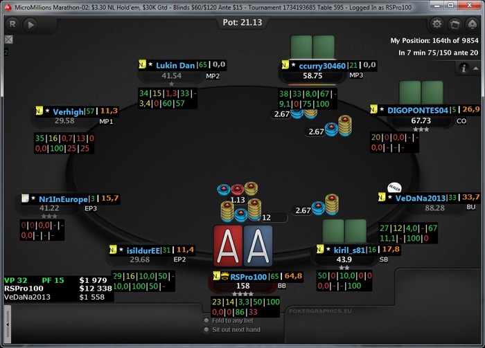
Task: Click Lukin Dan's HUD stats box
Action: (168, 98)
